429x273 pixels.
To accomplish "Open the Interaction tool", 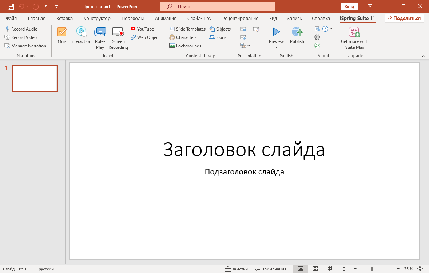I will (81, 35).
